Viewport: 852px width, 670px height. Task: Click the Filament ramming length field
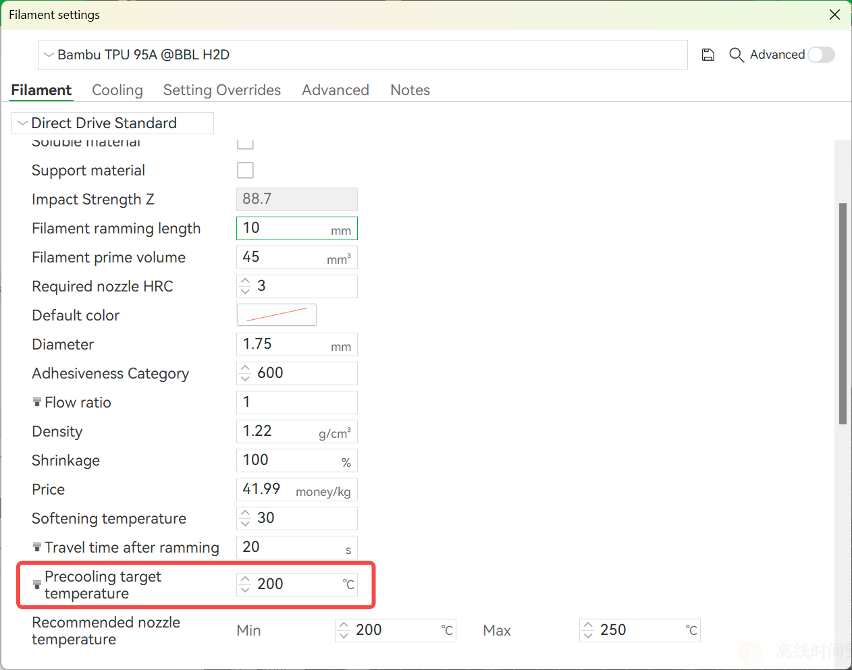click(x=297, y=228)
